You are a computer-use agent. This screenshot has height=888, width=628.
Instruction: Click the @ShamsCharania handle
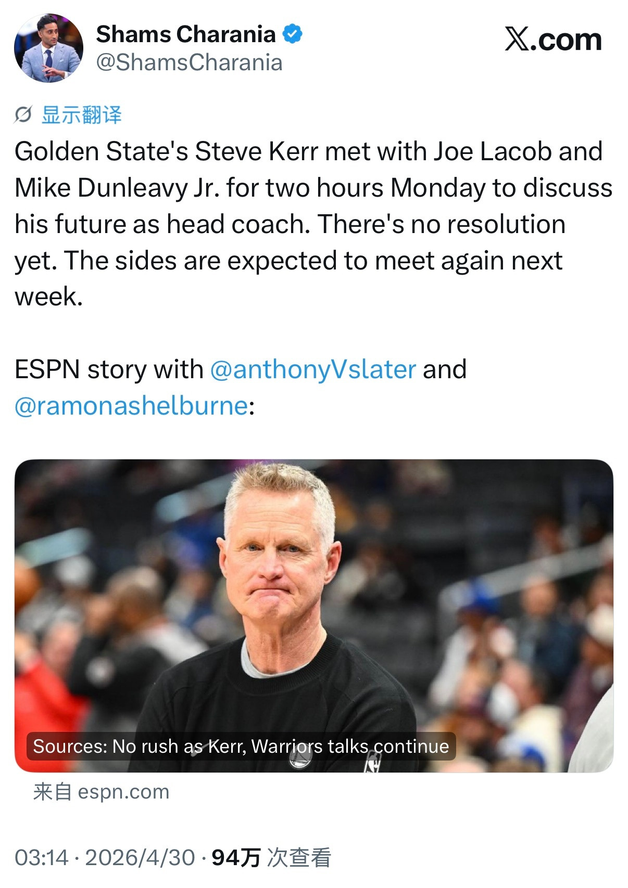click(x=189, y=62)
